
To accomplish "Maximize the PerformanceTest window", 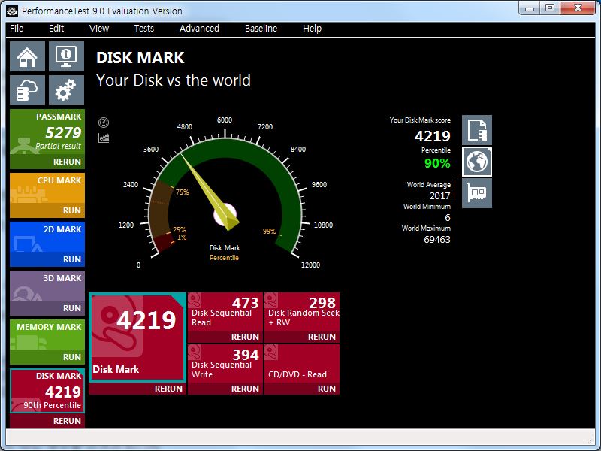I will tap(550, 8).
